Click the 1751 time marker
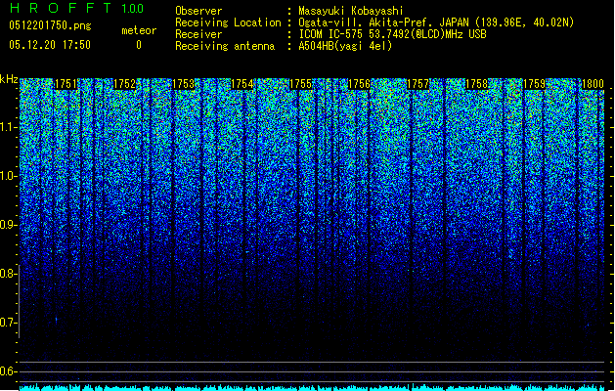This screenshot has width=615, height=391. pyautogui.click(x=66, y=84)
